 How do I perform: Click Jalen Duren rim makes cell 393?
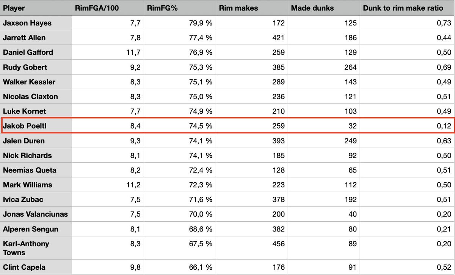coord(252,141)
